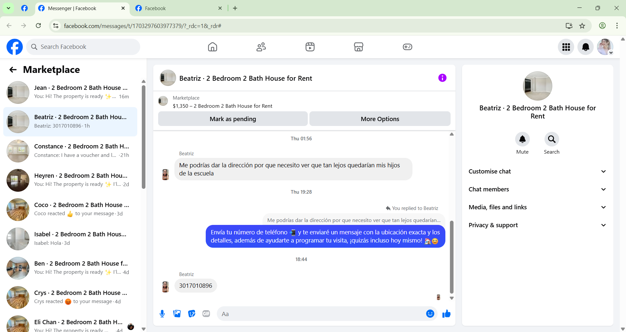The height and width of the screenshot is (332, 626).
Task: Reload the browser page
Action: (38, 26)
